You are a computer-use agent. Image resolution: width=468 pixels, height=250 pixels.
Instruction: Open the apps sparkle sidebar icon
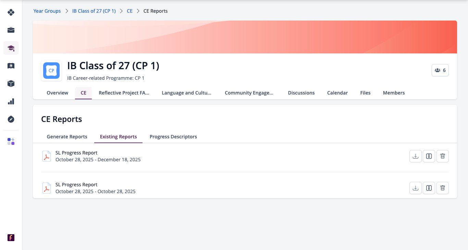11,141
